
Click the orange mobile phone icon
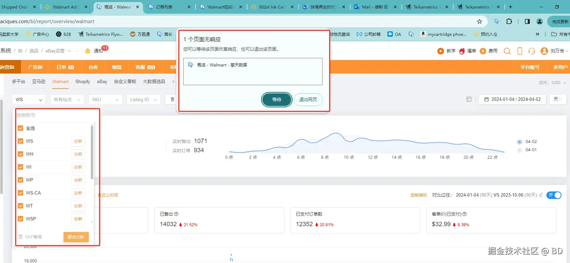(x=520, y=51)
